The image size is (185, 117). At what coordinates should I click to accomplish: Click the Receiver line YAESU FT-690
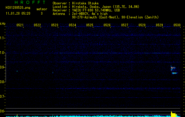[96, 10]
